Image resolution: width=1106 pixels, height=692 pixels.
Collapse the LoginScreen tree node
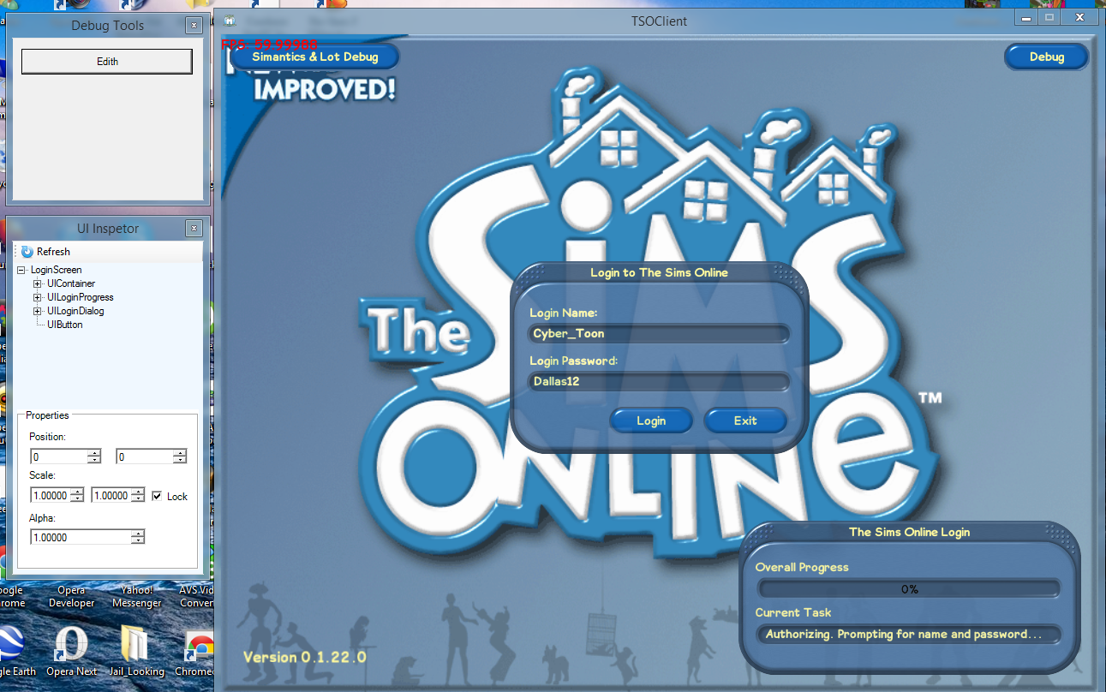click(22, 270)
